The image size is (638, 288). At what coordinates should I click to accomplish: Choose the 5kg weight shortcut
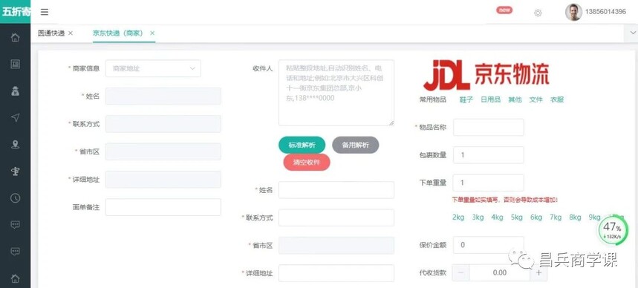click(x=517, y=217)
